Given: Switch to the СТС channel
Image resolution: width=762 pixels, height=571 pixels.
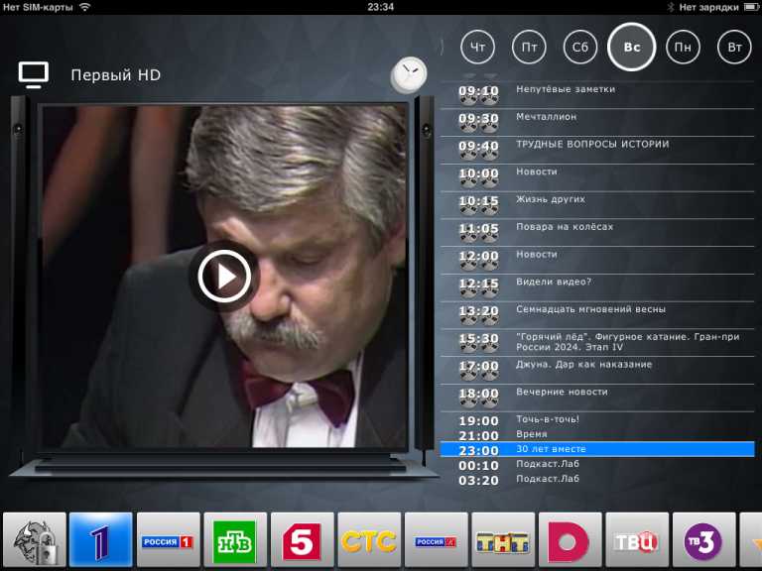Looking at the screenshot, I should 369,540.
